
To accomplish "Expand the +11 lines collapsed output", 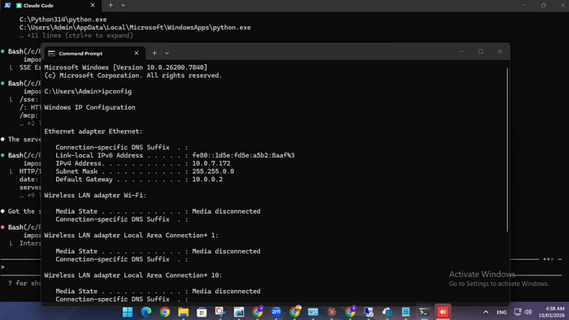I will (76, 36).
